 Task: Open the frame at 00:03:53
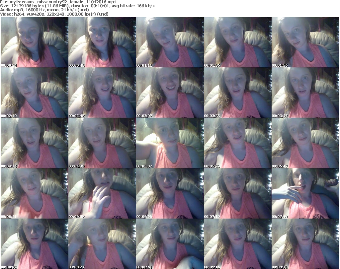click(305, 93)
